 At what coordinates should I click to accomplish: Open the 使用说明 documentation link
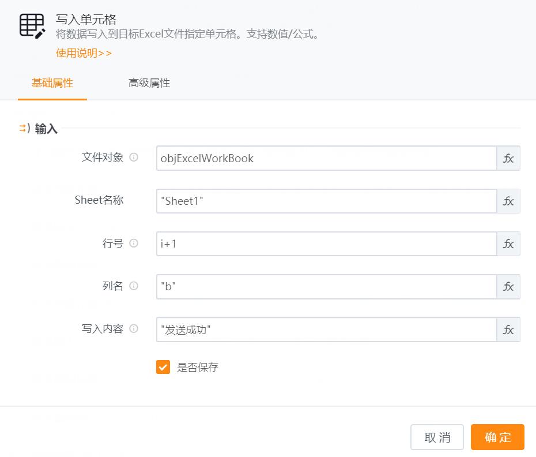[83, 53]
